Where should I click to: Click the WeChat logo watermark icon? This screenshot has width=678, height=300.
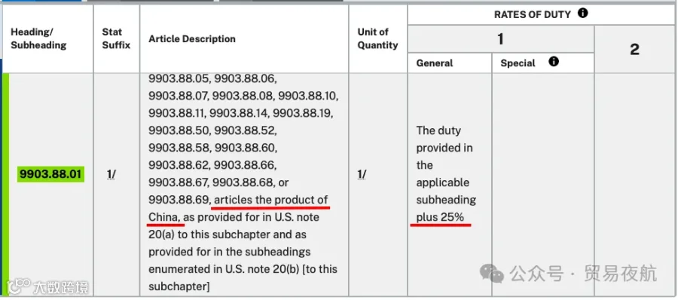tap(492, 274)
